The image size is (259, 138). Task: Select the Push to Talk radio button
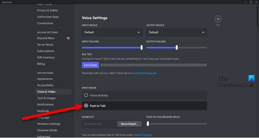[x=86, y=106]
